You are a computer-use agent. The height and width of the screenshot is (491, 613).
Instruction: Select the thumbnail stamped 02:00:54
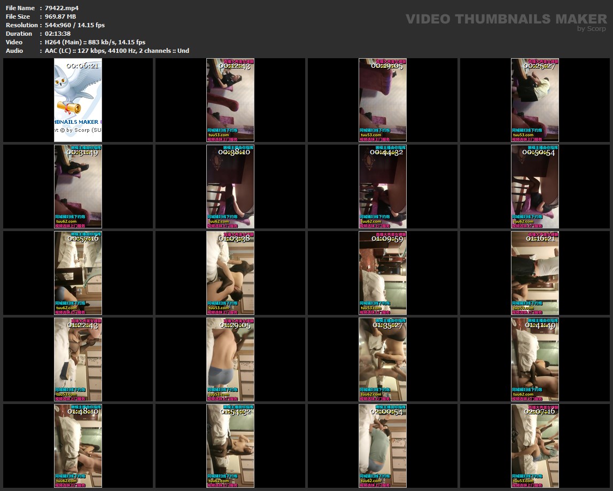[383, 446]
